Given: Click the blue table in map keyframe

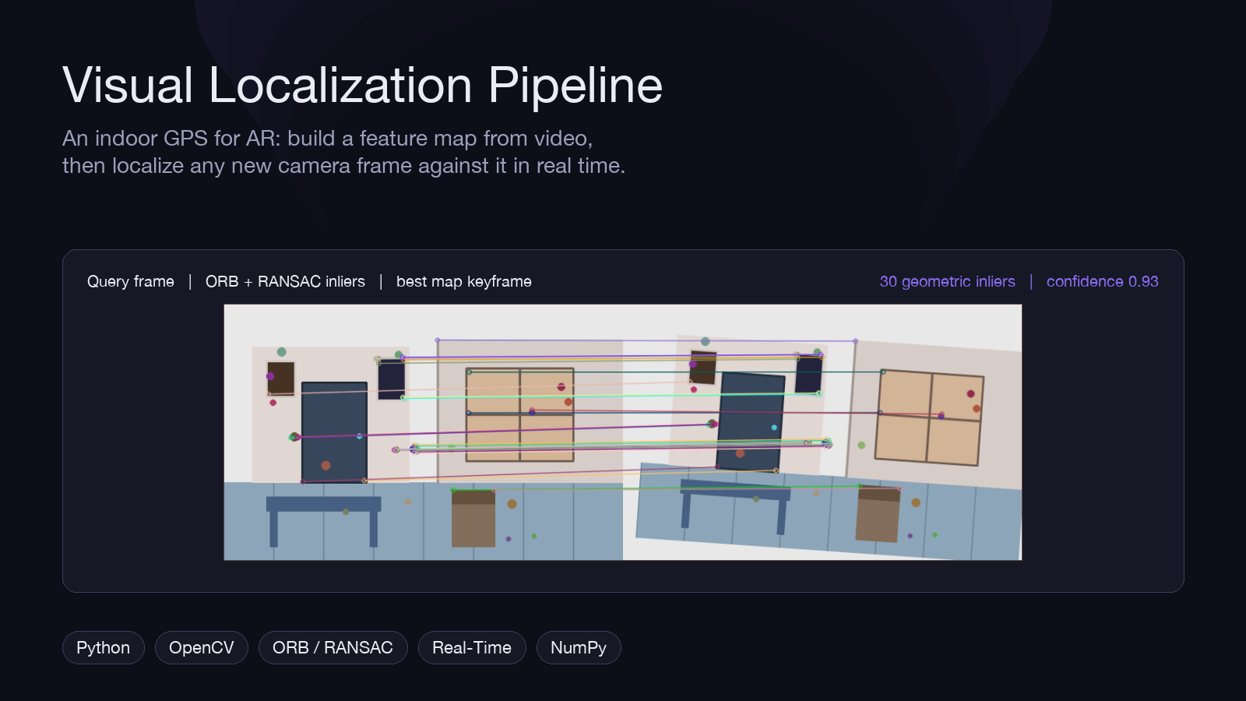Looking at the screenshot, I should 734,505.
